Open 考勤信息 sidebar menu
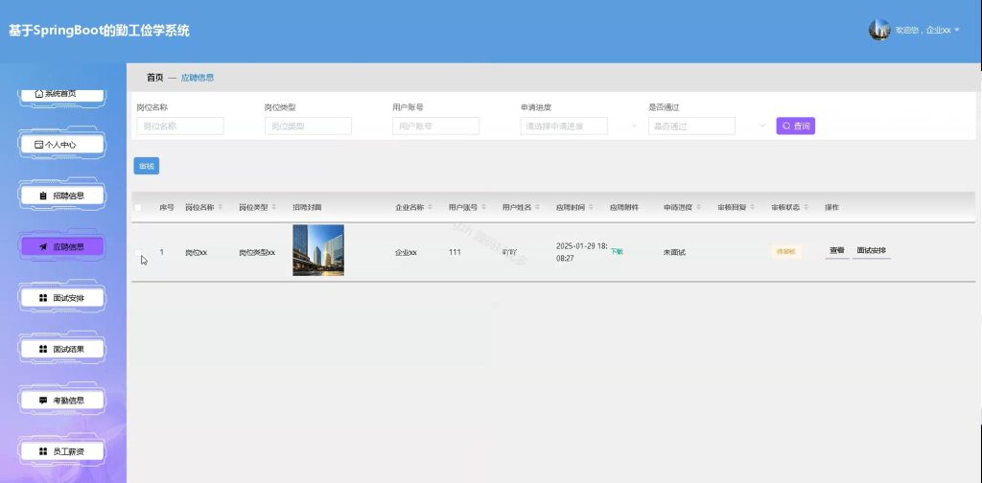This screenshot has width=982, height=483. 62,401
